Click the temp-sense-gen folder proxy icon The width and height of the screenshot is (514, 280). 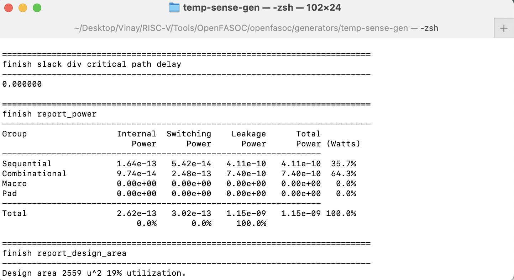click(174, 7)
